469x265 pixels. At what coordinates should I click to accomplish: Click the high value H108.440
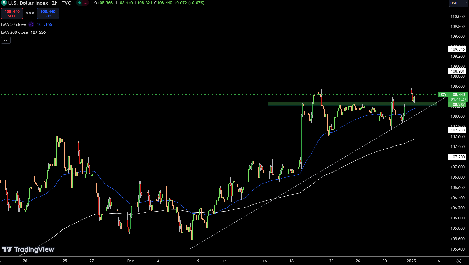pos(124,3)
